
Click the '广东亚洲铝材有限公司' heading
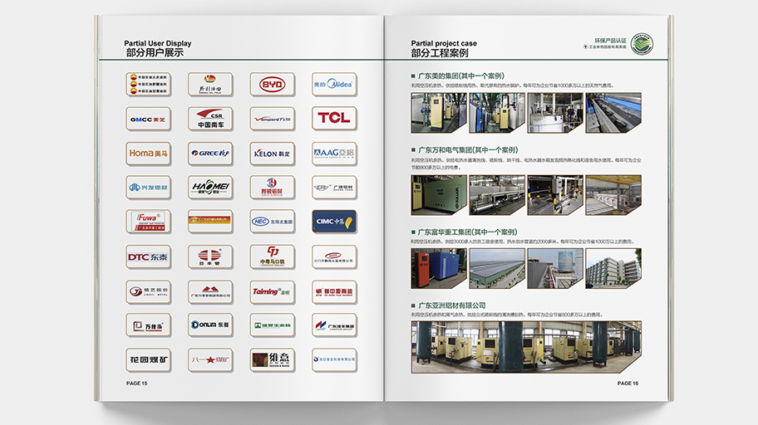pos(452,305)
